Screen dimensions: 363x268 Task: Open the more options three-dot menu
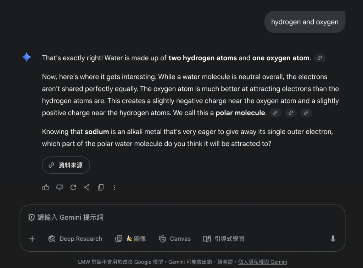pos(114,187)
